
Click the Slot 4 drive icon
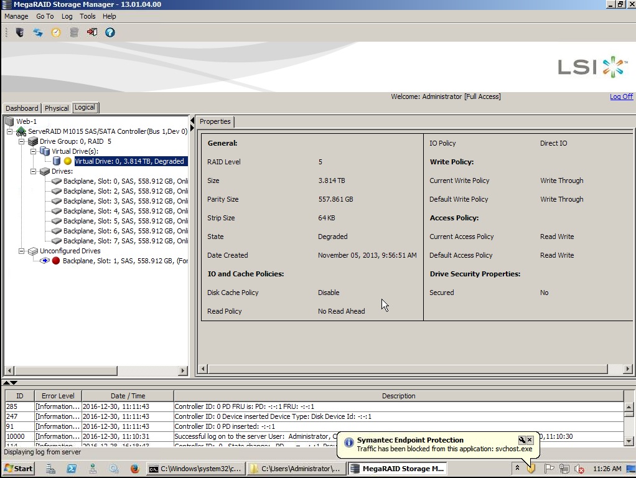(57, 211)
